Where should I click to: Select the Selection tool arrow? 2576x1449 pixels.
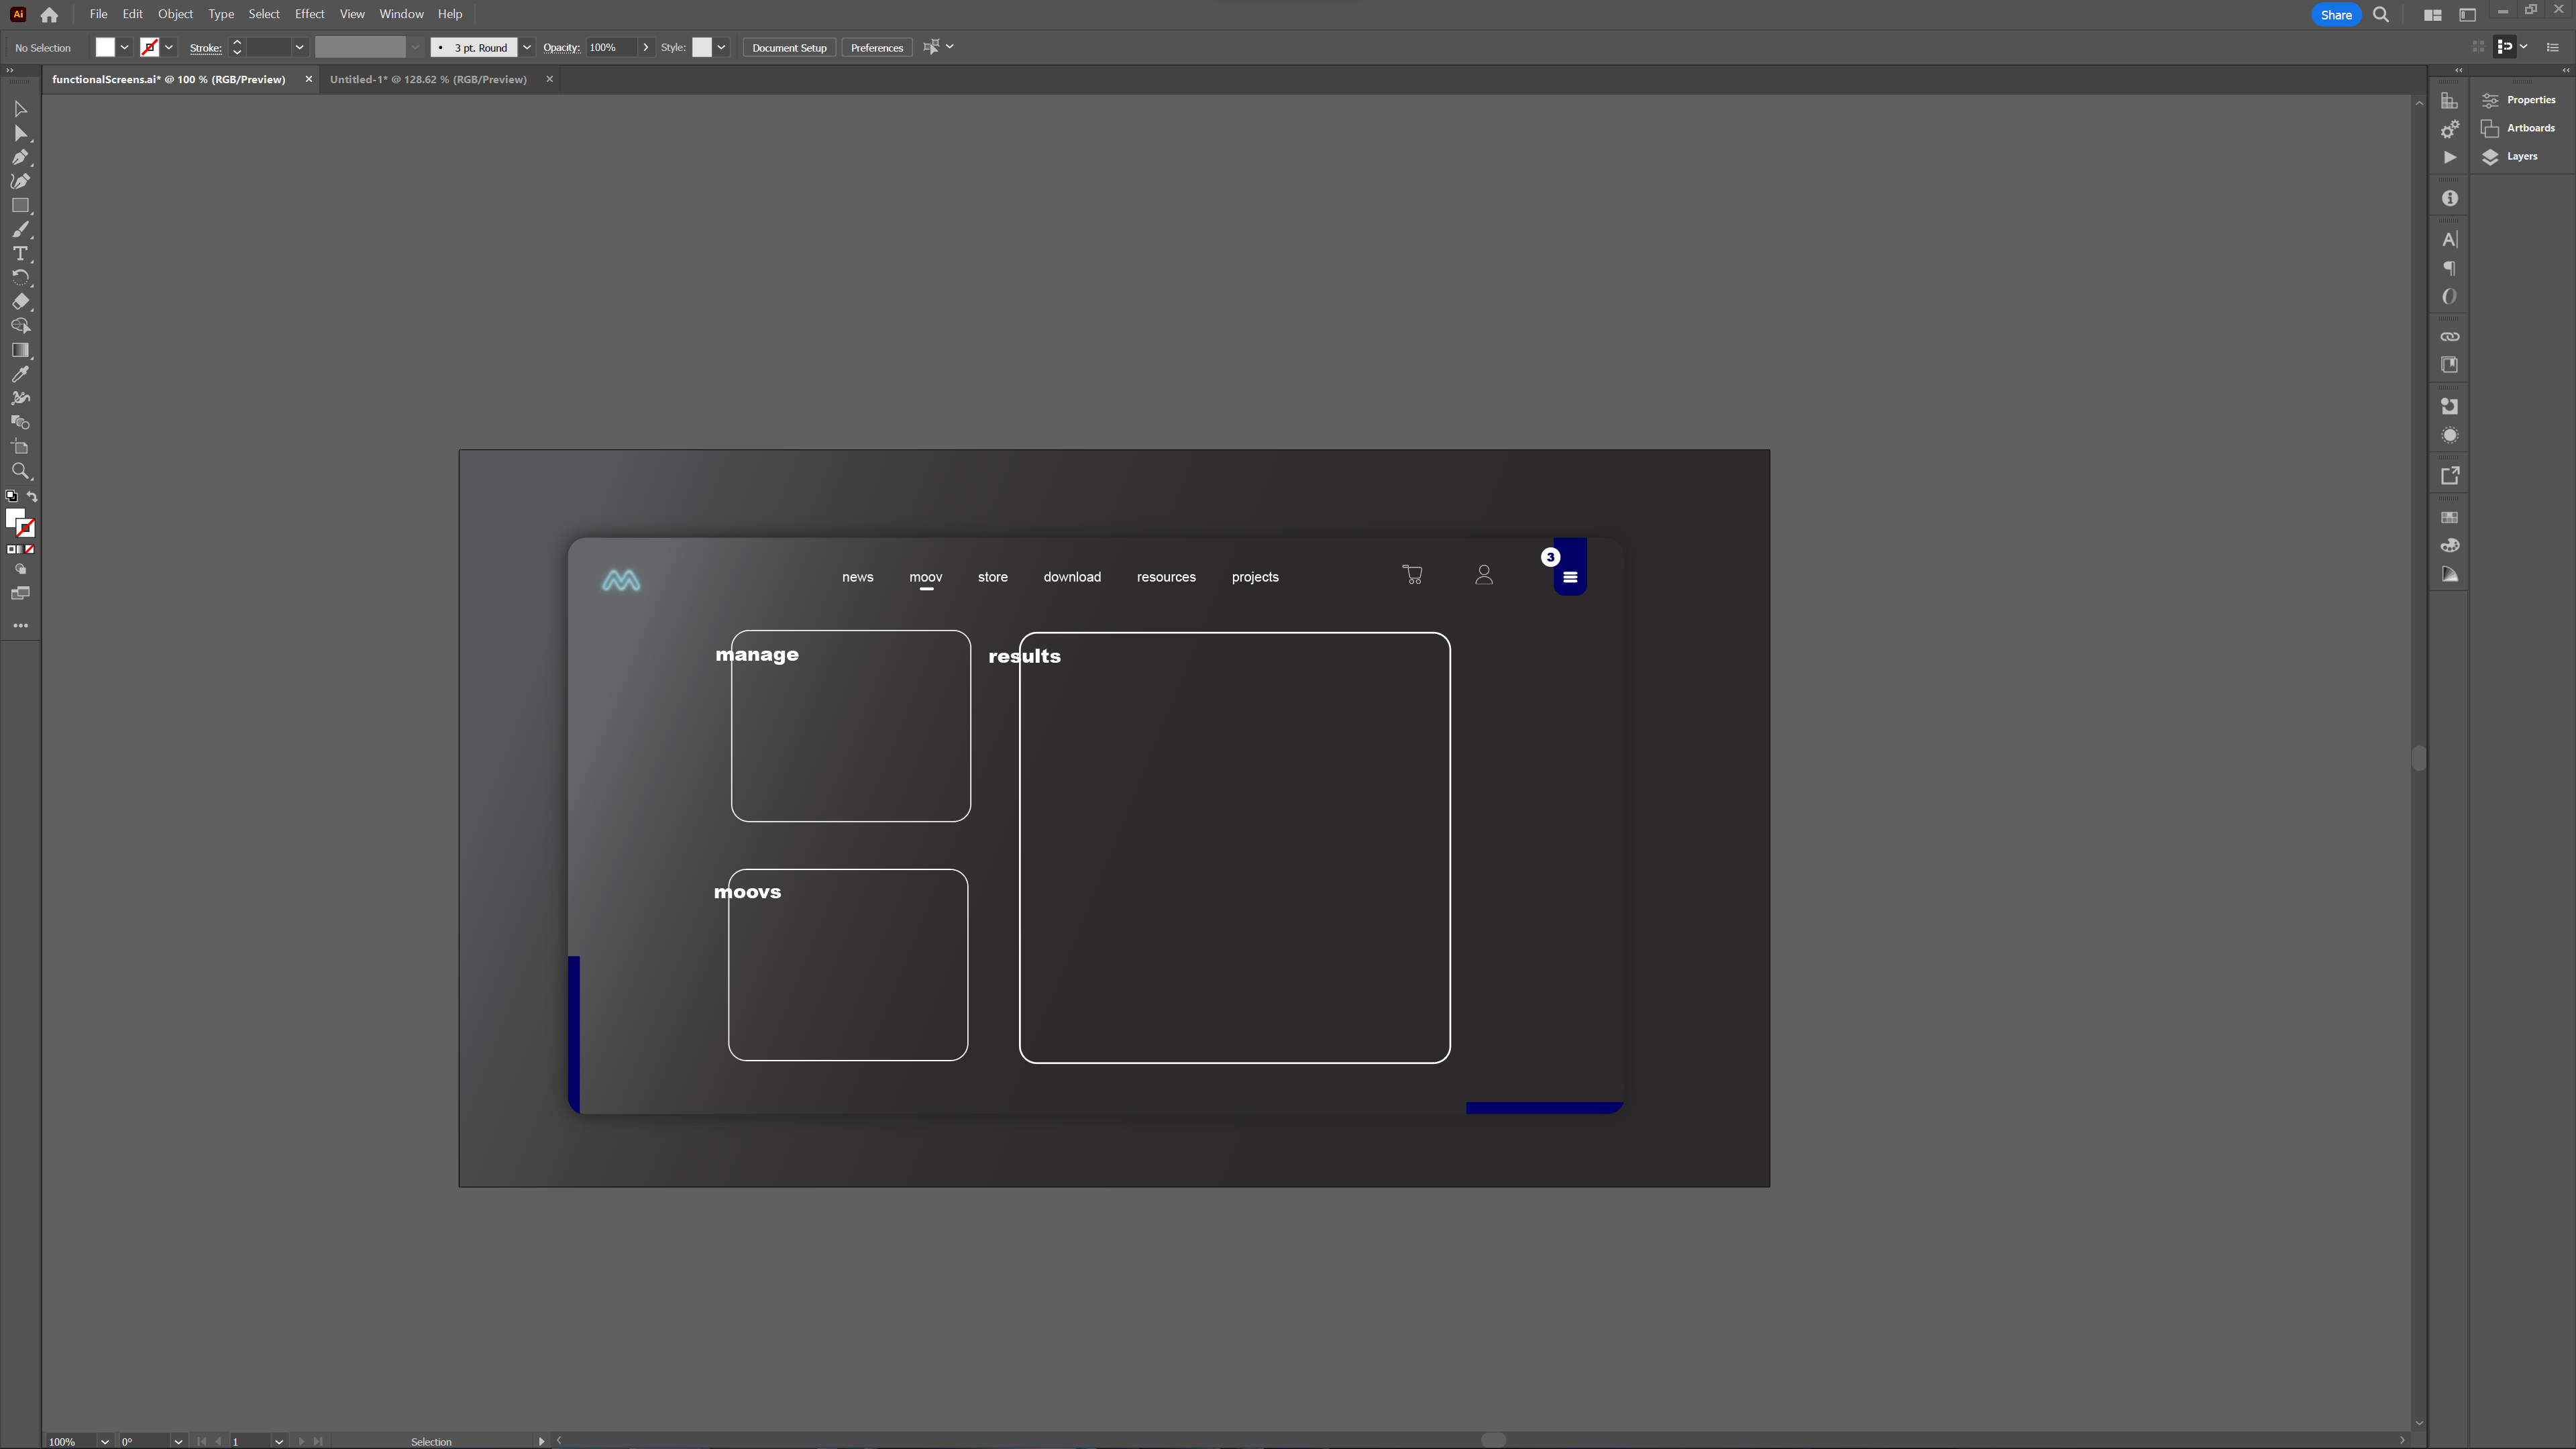pos(20,108)
